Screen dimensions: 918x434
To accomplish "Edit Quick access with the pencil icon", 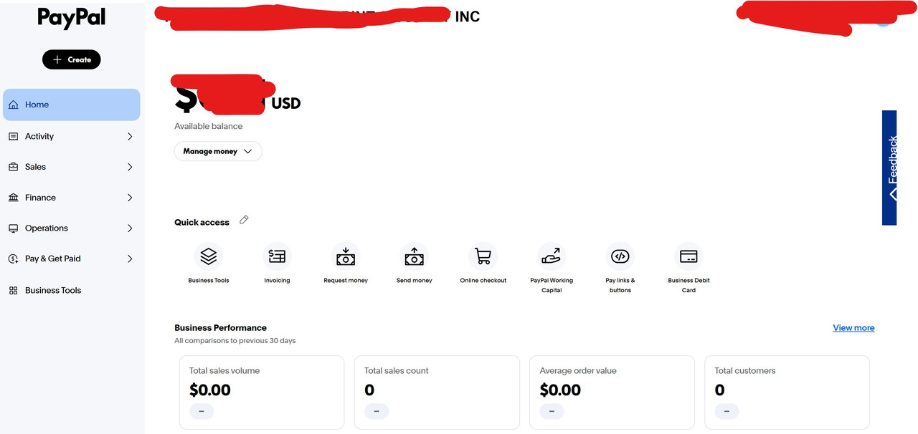I will pyautogui.click(x=244, y=220).
